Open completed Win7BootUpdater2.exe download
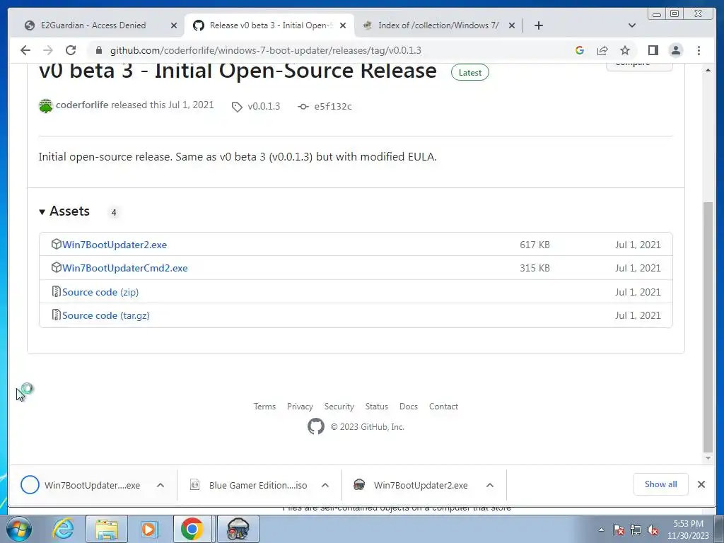The width and height of the screenshot is (724, 543). click(x=411, y=485)
